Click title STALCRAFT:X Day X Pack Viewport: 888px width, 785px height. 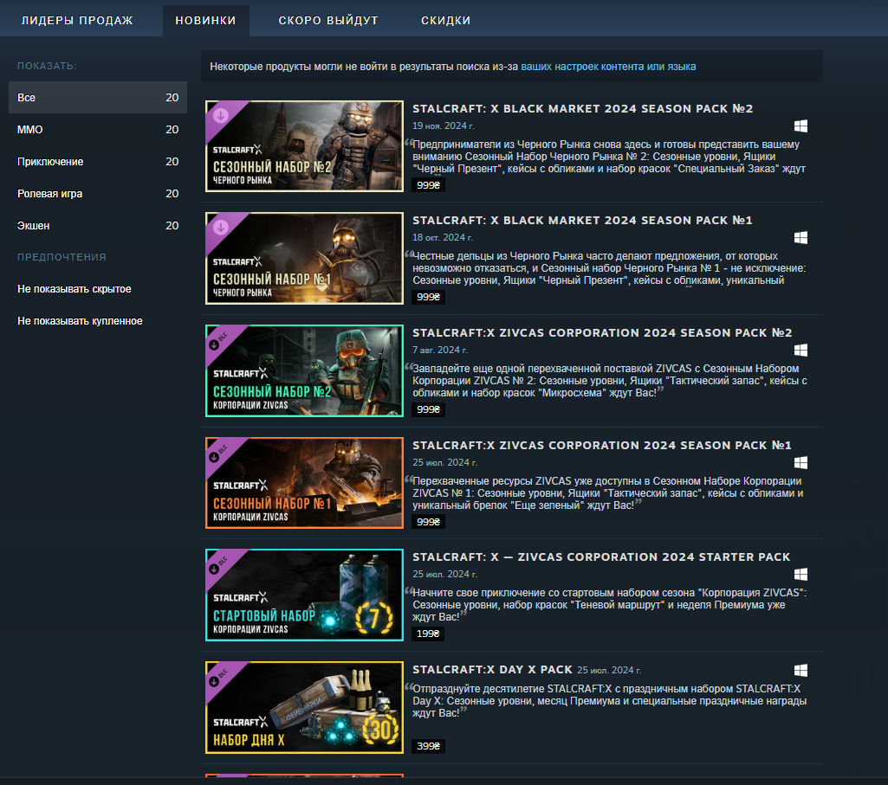click(492, 670)
